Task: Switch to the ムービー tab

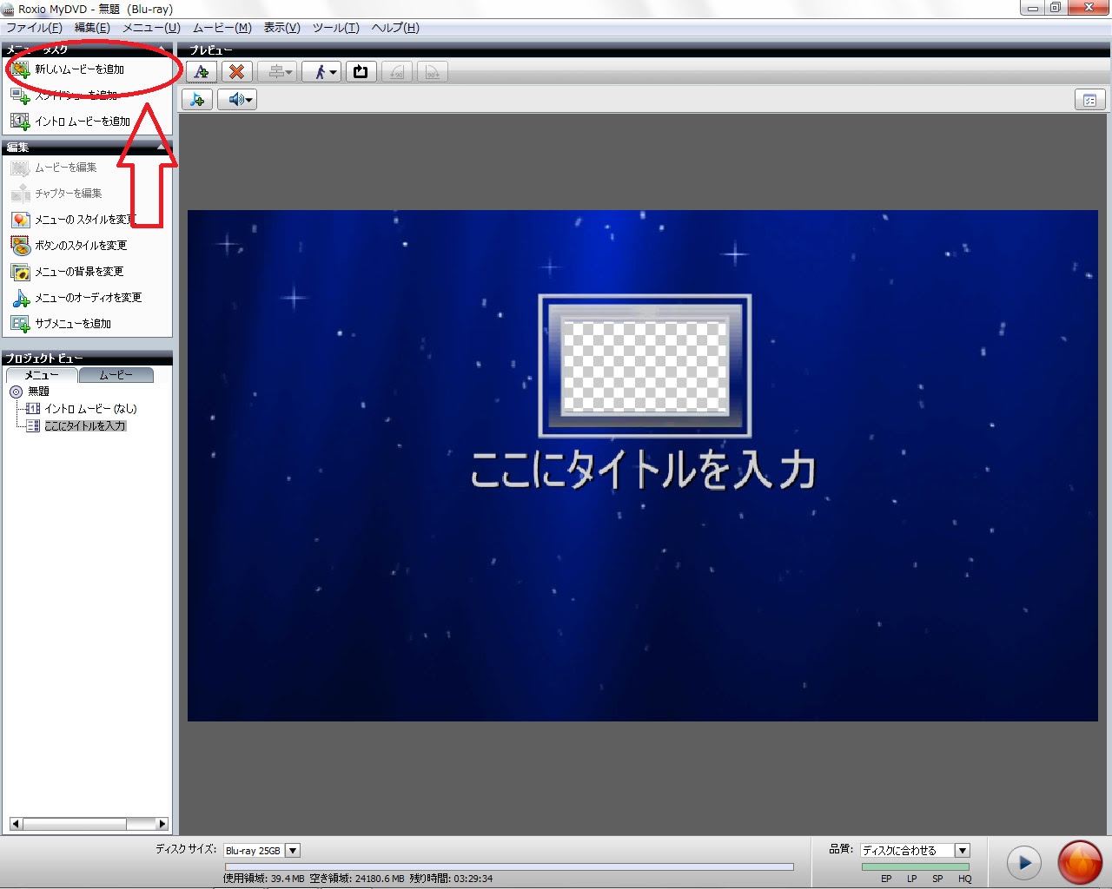Action: (116, 375)
